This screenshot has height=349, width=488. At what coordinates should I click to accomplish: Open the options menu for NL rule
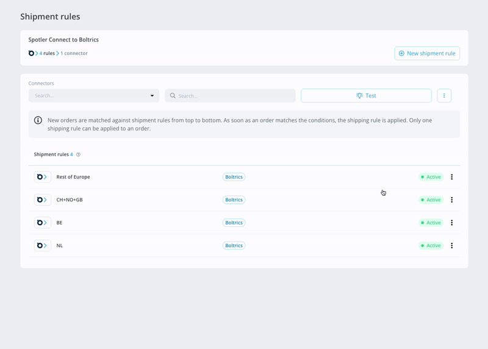(451, 245)
